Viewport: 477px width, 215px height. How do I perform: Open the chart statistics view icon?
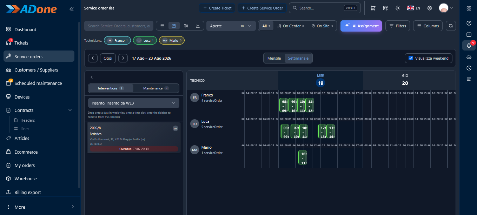tap(198, 26)
